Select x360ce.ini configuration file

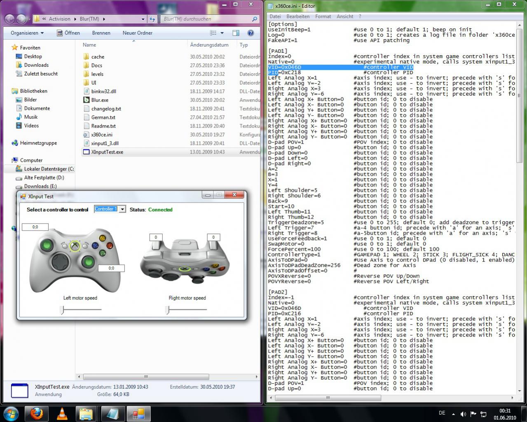pyautogui.click(x=102, y=135)
